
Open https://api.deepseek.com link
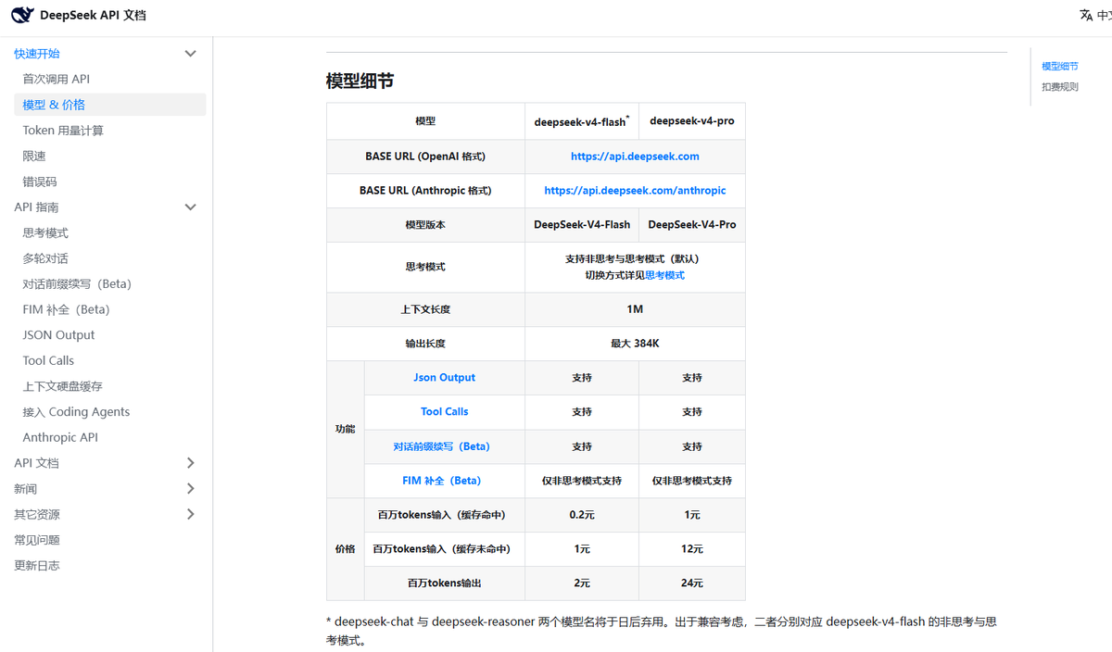pyautogui.click(x=635, y=157)
